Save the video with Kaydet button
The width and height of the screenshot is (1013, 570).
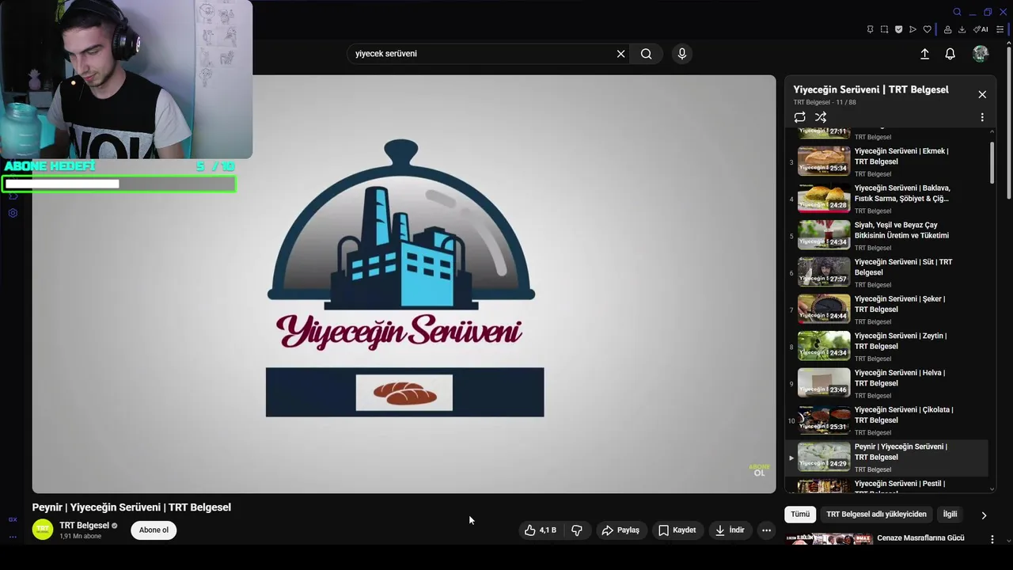point(677,530)
